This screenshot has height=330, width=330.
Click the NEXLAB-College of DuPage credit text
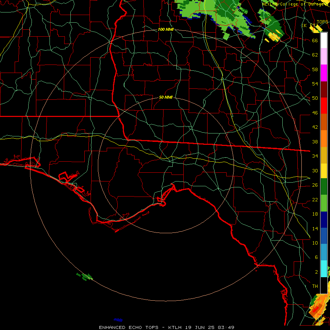(295, 4)
